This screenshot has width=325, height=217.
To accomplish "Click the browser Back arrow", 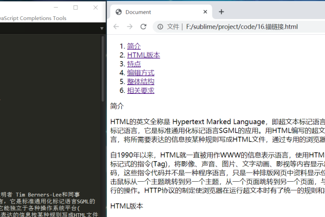I will click(116, 27).
